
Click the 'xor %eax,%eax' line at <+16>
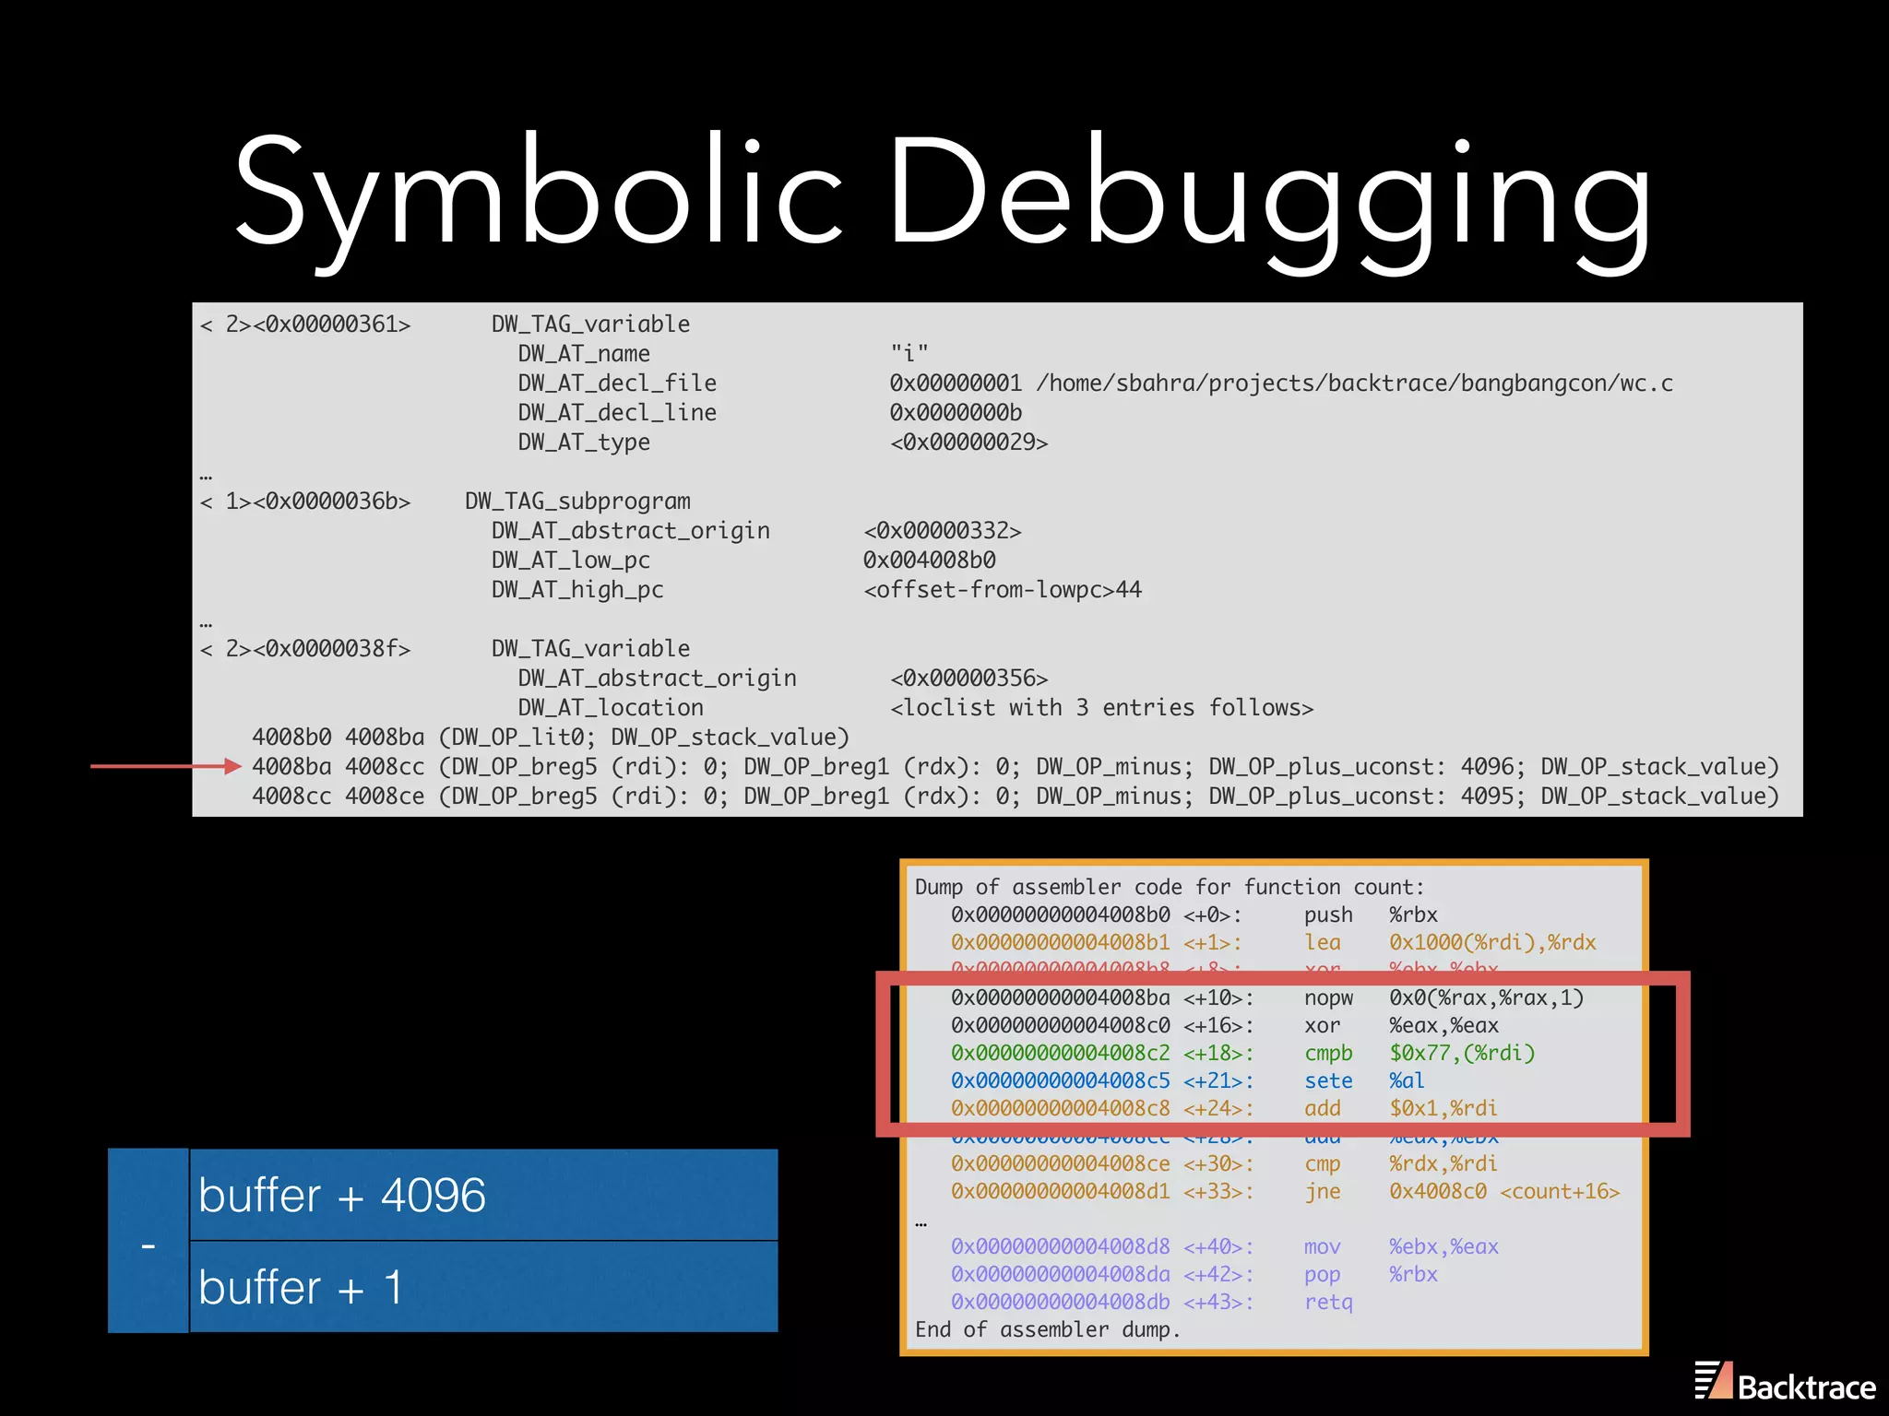click(x=1225, y=1025)
